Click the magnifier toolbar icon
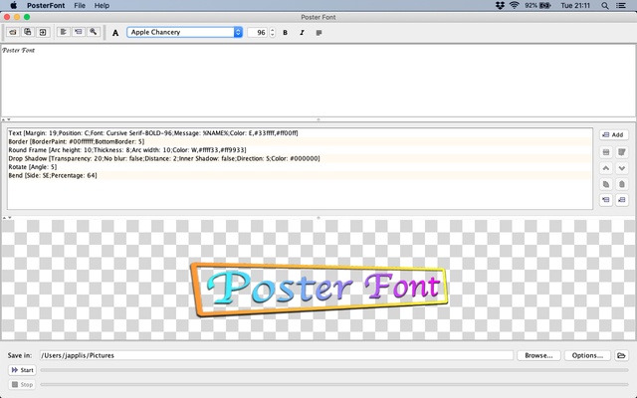The width and height of the screenshot is (637, 398). (93, 32)
